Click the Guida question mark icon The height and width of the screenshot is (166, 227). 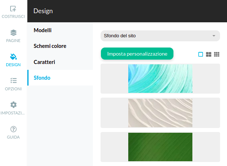(13, 129)
